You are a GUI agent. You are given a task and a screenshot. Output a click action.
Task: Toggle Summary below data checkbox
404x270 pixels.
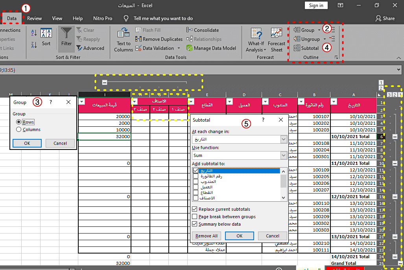point(195,224)
